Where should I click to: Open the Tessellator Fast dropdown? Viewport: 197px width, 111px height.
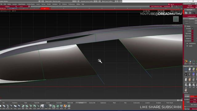click(x=194, y=99)
